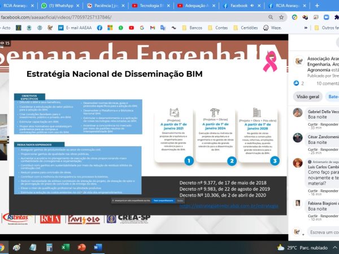This screenshot has width=339, height=254.
Task: Click Curtir on Fabiana's comment
Action: [x=312, y=216]
